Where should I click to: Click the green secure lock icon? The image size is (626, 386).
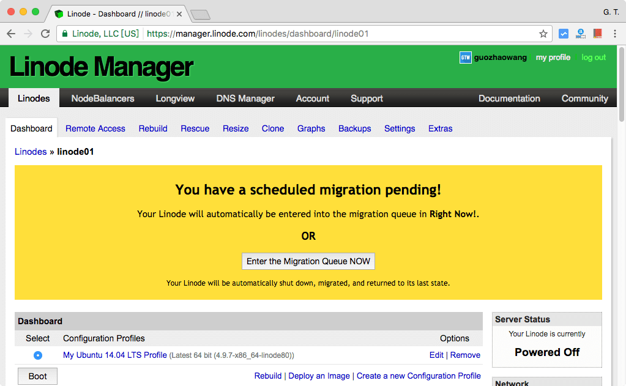65,34
